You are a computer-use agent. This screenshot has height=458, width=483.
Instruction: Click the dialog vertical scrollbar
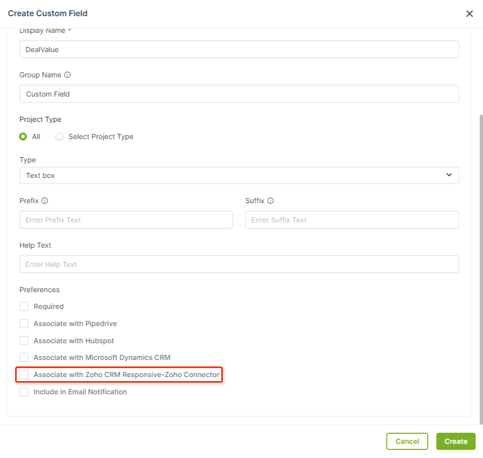pos(481,269)
